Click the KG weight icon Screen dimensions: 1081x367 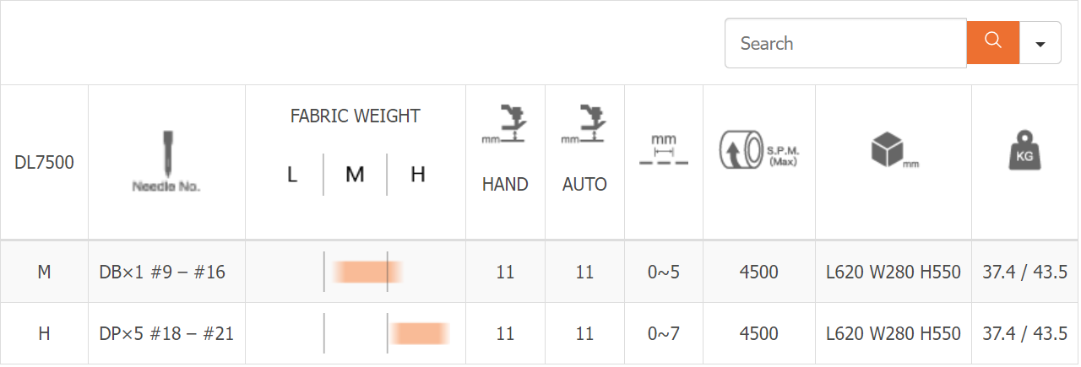click(1025, 151)
